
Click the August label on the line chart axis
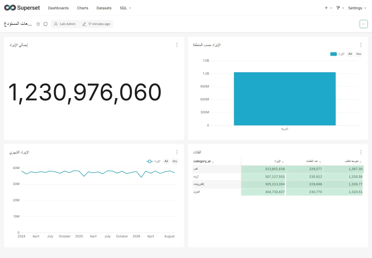coord(169,236)
